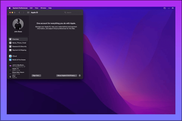Go back with the left chevron arrow
This screenshot has height=121, width=182.
click(19, 13)
